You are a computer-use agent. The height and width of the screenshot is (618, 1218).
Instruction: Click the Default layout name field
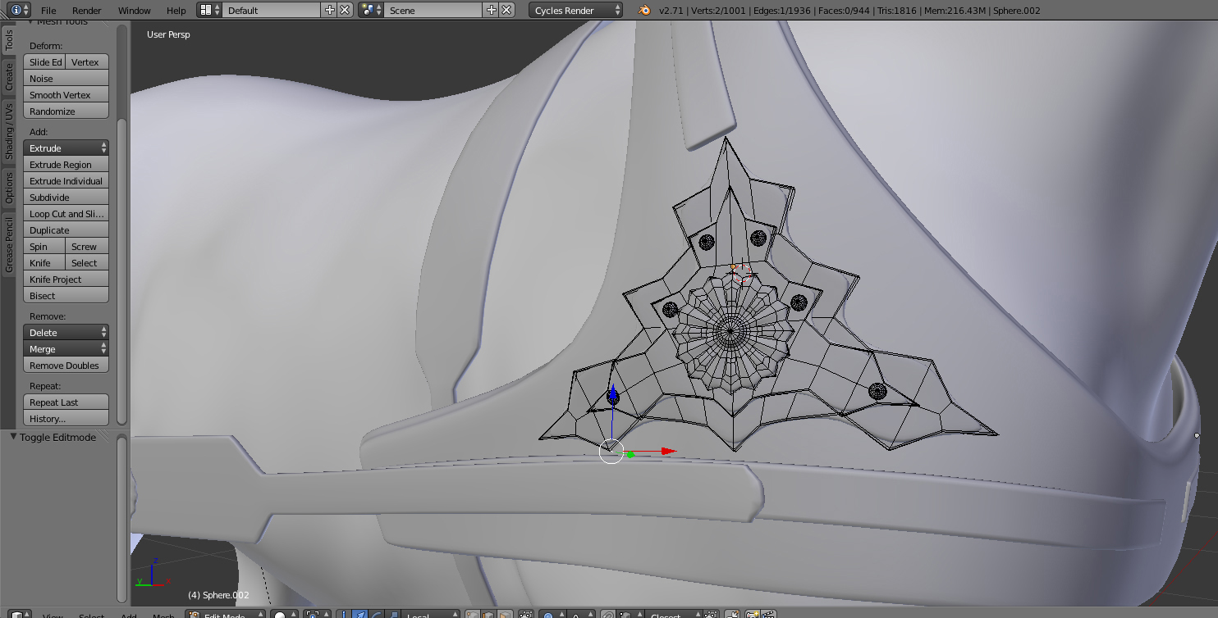[x=272, y=10]
